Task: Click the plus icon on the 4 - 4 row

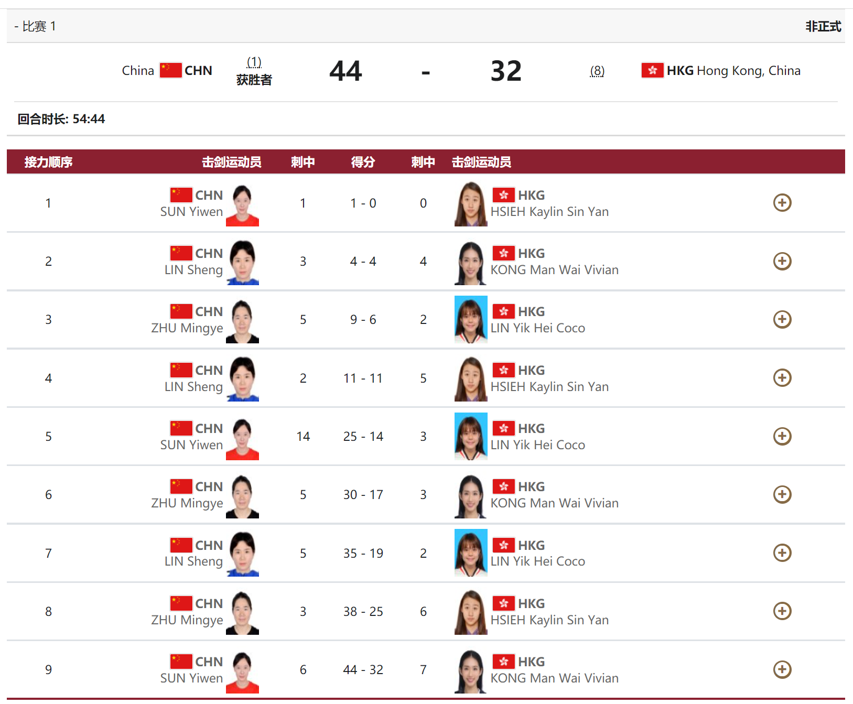Action: point(782,261)
